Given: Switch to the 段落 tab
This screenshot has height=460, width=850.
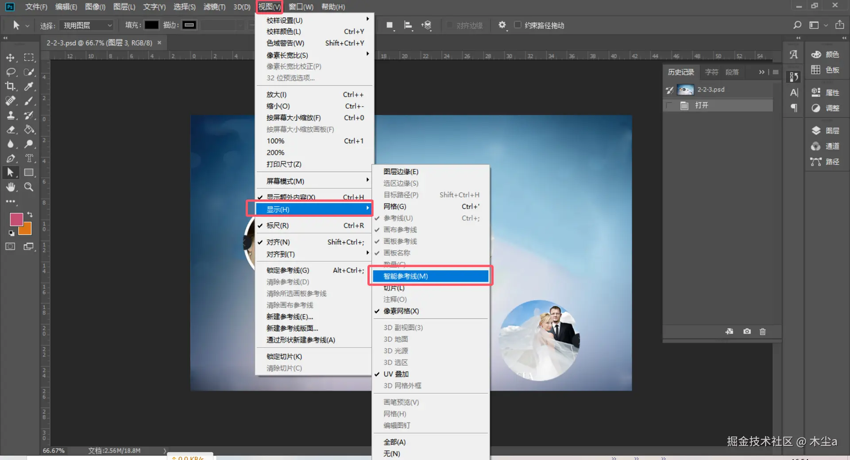Looking at the screenshot, I should (732, 72).
